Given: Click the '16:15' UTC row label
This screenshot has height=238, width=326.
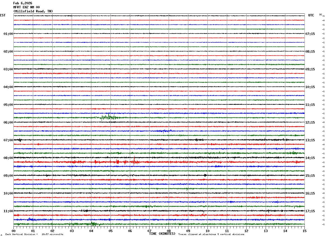Looking at the screenshot, I should (310, 193).
